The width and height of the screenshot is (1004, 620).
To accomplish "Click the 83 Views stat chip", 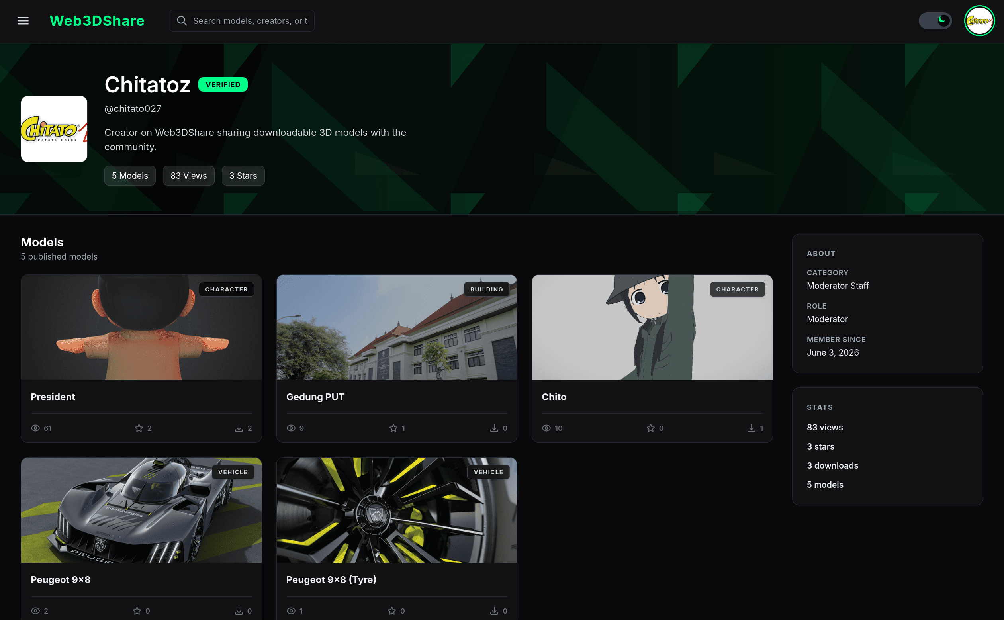I will (189, 176).
